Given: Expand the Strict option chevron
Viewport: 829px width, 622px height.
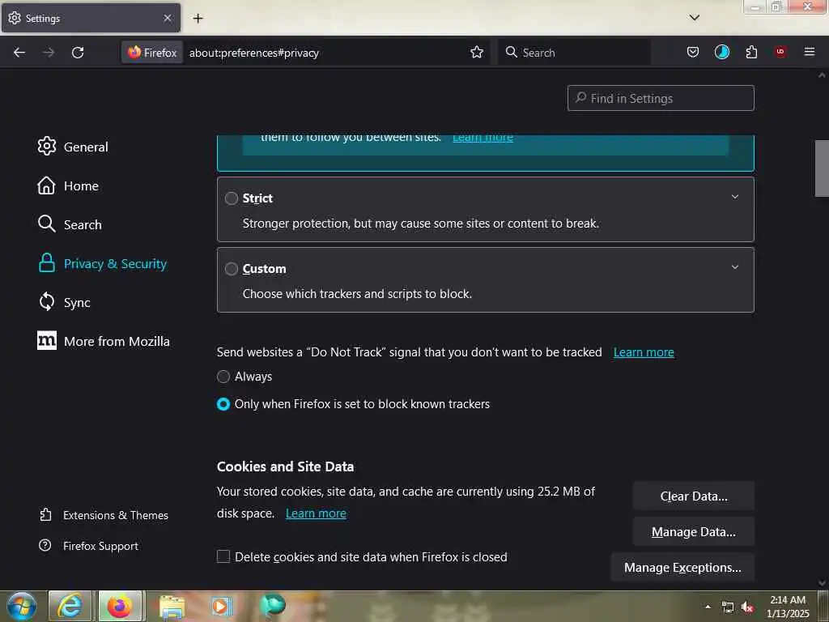Looking at the screenshot, I should click(734, 197).
